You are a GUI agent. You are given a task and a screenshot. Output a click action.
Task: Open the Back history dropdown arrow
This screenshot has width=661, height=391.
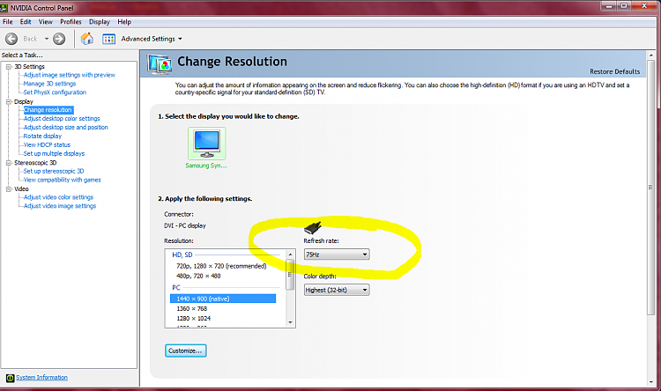click(47, 39)
